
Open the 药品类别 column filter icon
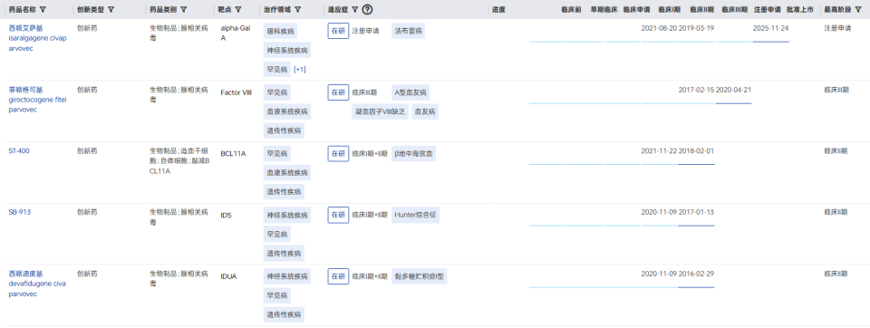point(184,9)
